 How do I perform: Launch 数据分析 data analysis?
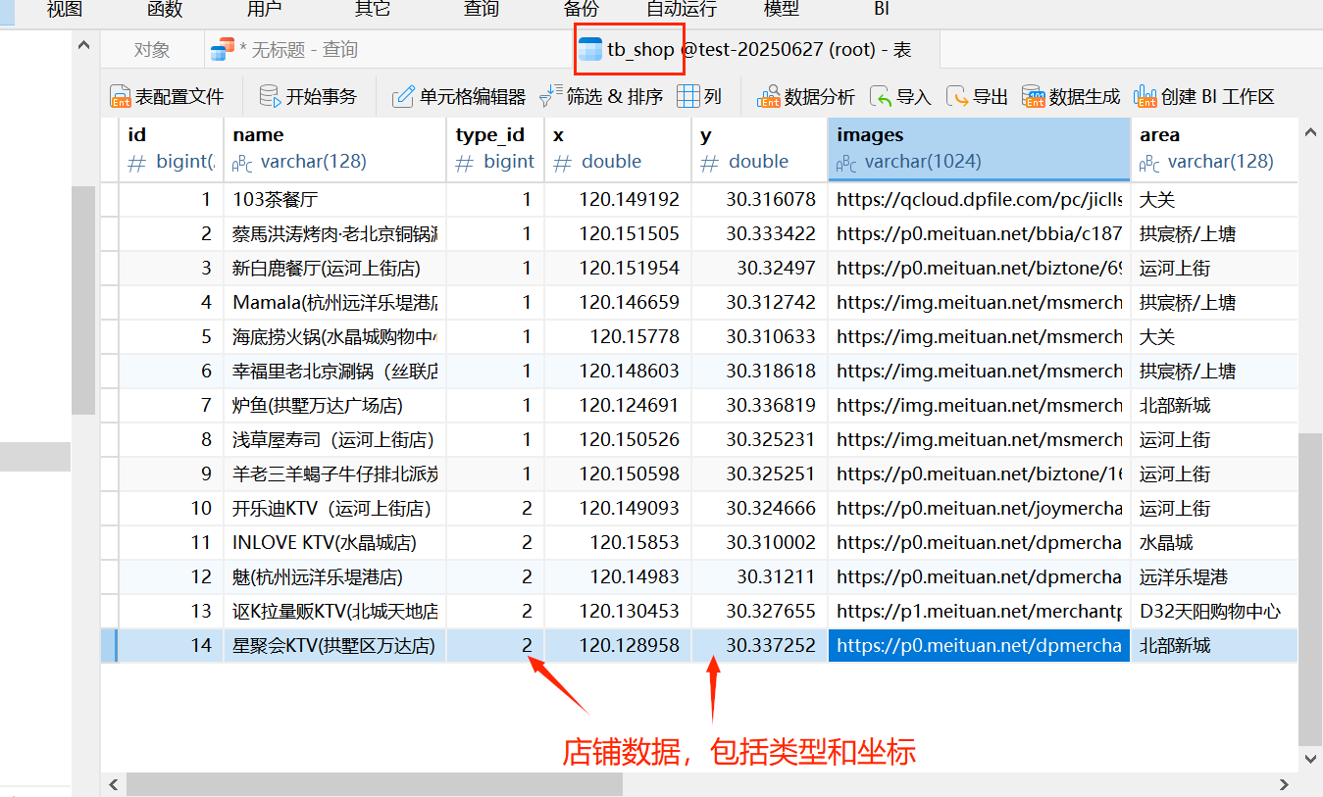coord(806,96)
